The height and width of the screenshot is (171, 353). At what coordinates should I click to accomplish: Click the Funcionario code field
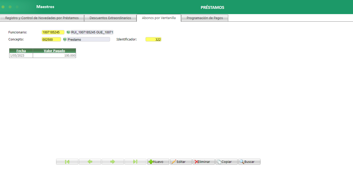[53, 32]
